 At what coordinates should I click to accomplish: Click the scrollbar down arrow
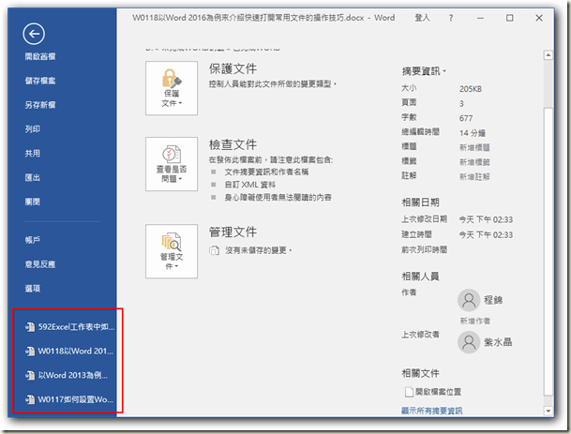coord(548,411)
